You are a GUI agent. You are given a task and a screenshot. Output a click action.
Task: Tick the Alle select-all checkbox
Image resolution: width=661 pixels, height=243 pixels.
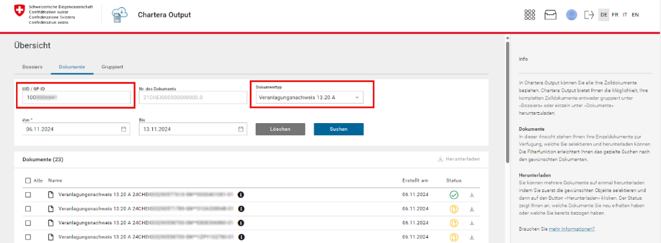point(28,180)
